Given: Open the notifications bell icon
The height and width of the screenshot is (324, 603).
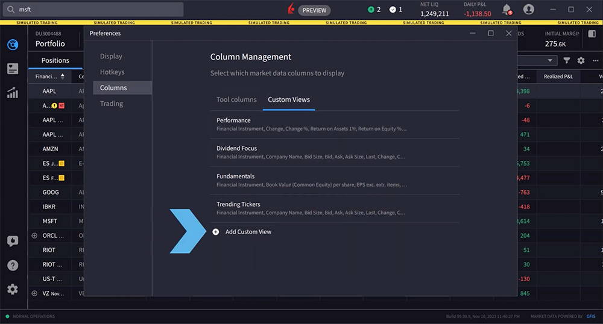Looking at the screenshot, I should [507, 9].
